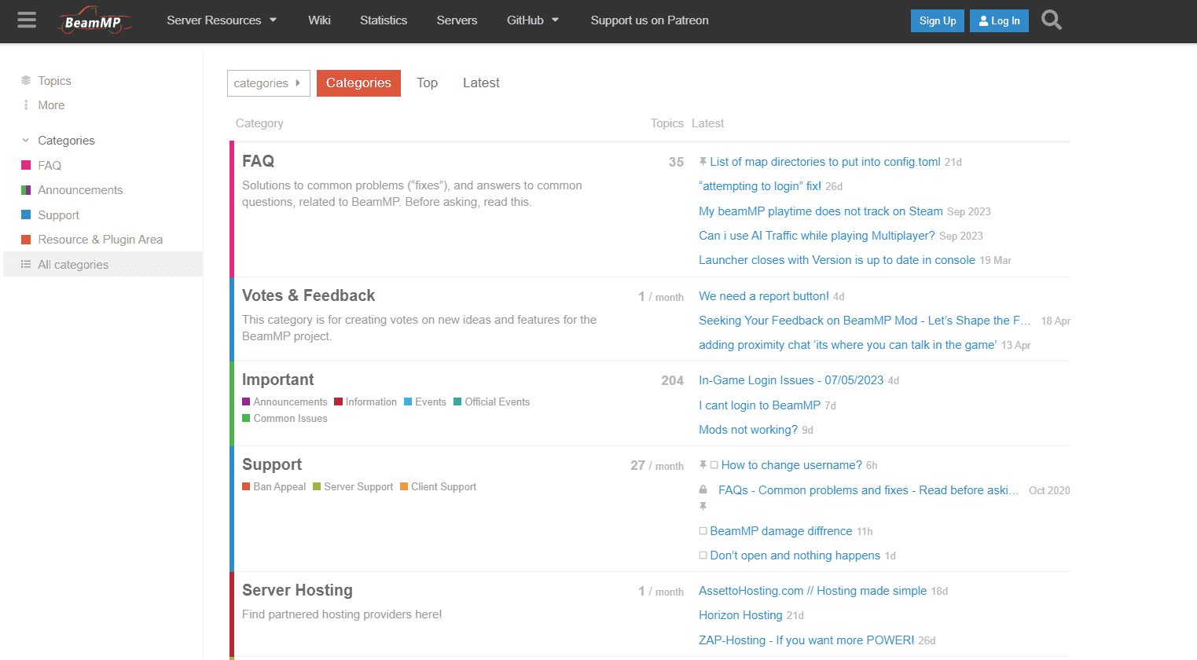
Task: Switch to the Top tab
Action: tap(427, 83)
